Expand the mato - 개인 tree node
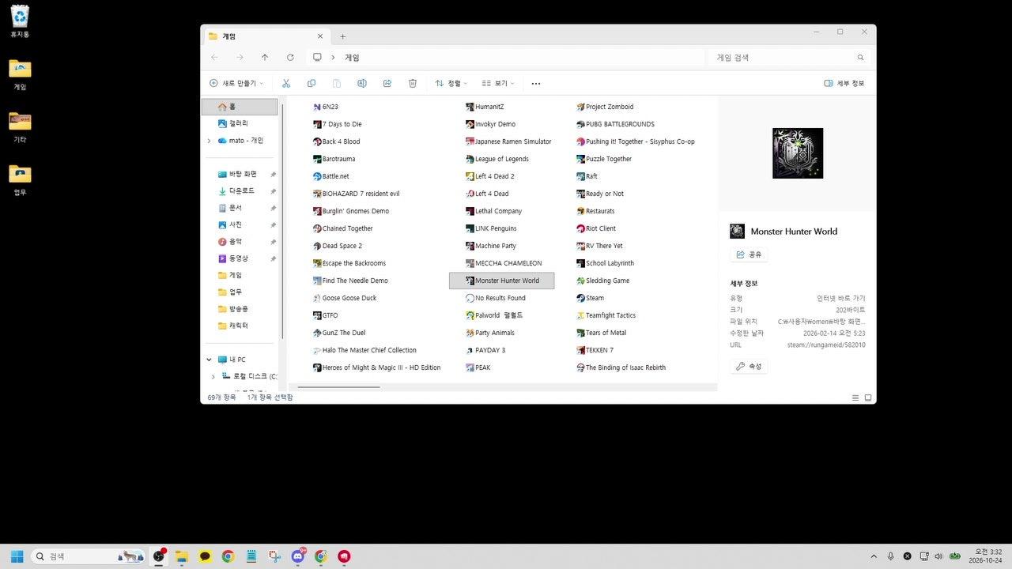Image resolution: width=1012 pixels, height=569 pixels. click(x=209, y=141)
